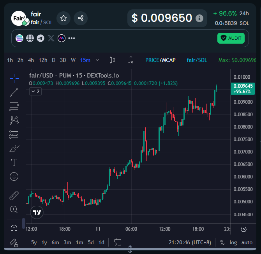Toggle to PRICE view
Screen dimensions: 261x254
(x=152, y=60)
